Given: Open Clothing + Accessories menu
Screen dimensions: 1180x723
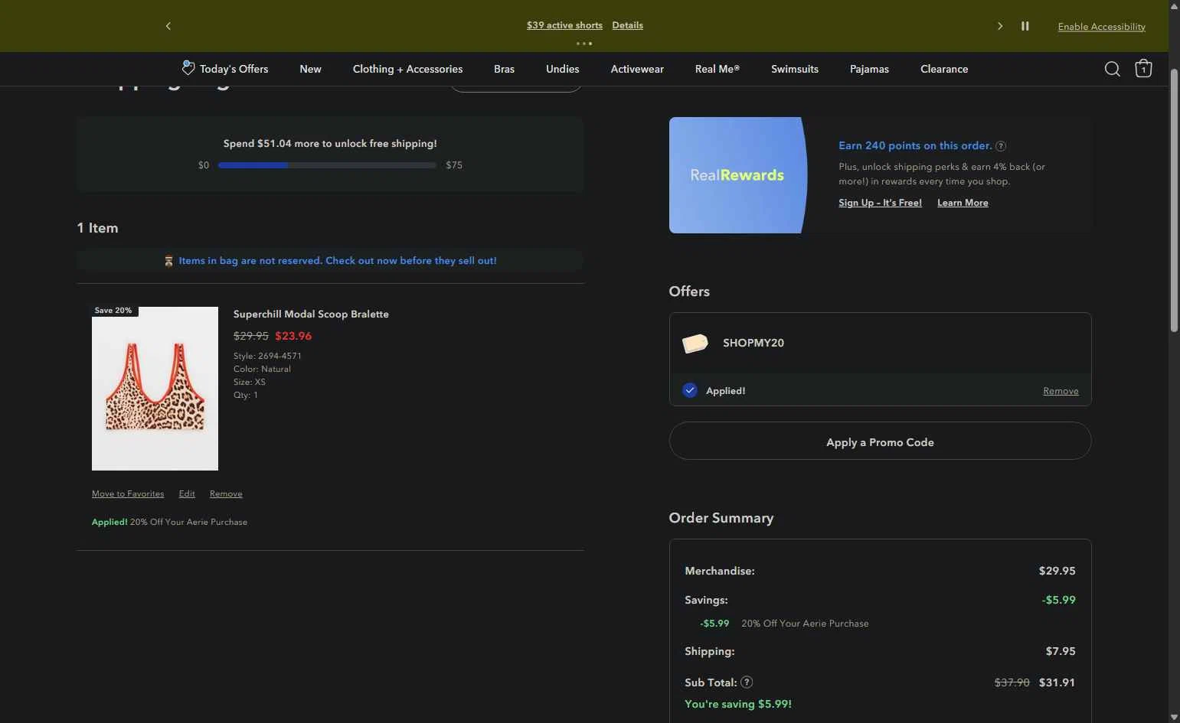Looking at the screenshot, I should point(407,69).
